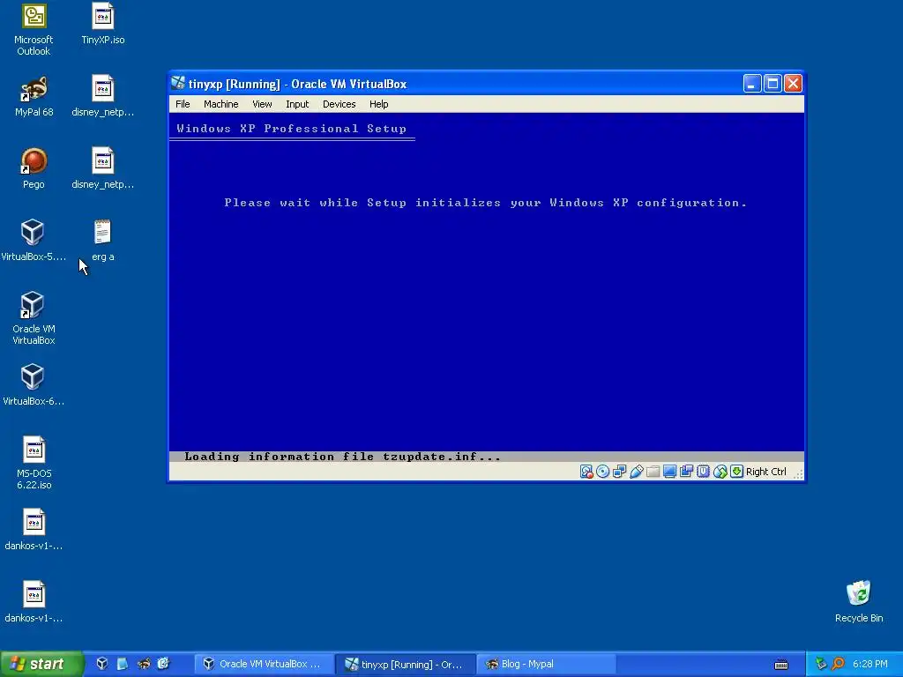Open the Input menu

297,104
